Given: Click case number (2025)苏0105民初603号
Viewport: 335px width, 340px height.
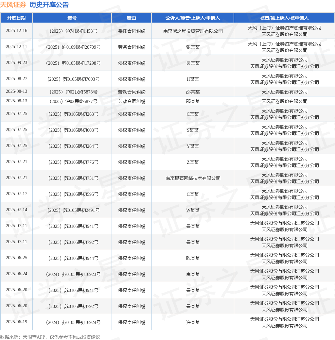Looking at the screenshot, I should pyautogui.click(x=73, y=130).
